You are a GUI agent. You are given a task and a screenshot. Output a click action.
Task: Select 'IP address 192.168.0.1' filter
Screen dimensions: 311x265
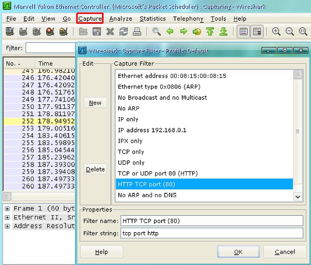(x=204, y=130)
